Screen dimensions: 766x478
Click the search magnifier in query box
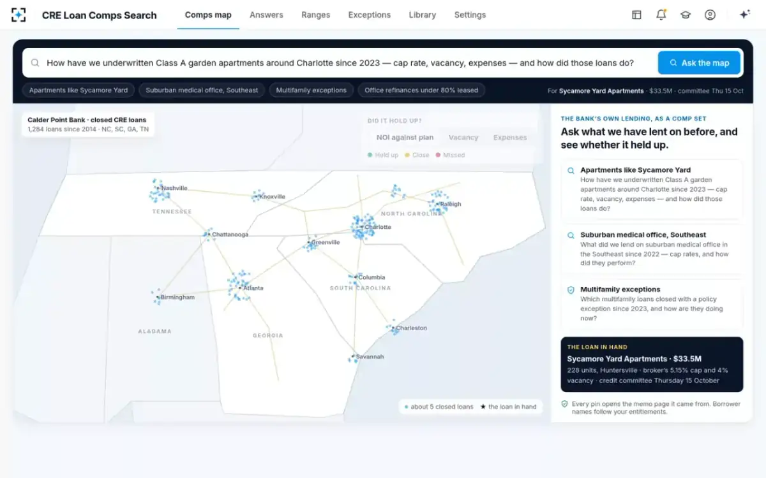[35, 63]
